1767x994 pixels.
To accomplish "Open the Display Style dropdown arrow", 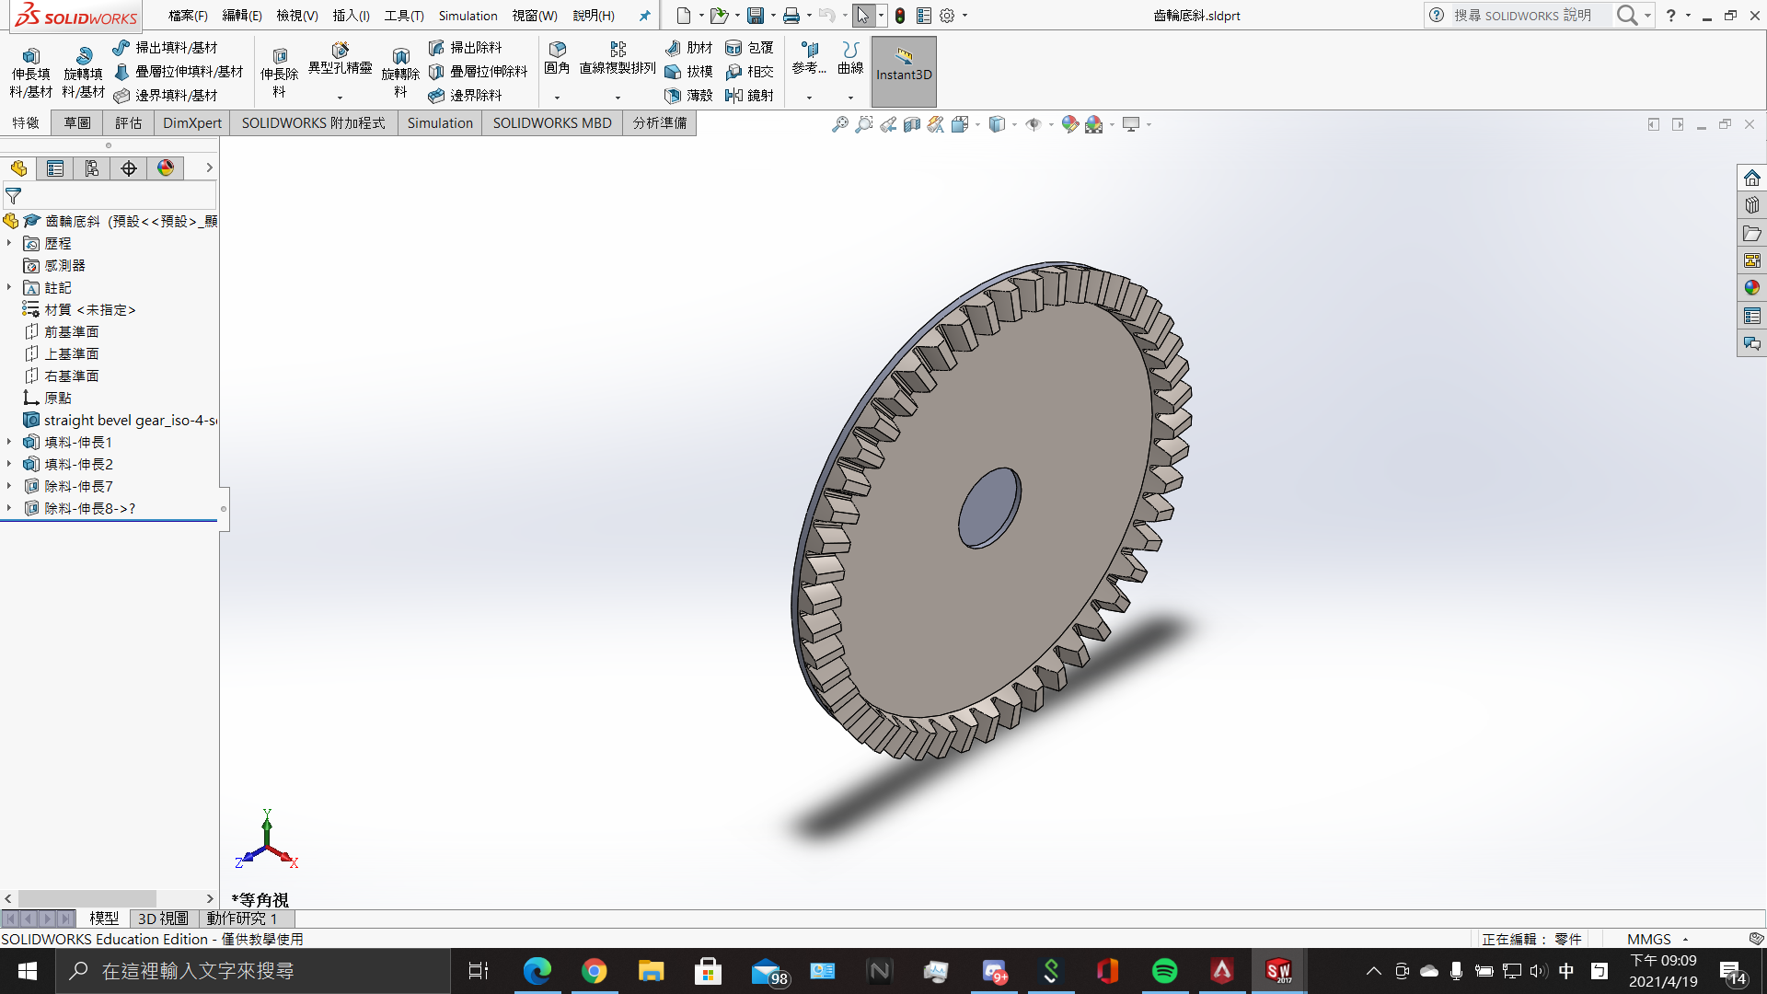I will tap(1014, 124).
